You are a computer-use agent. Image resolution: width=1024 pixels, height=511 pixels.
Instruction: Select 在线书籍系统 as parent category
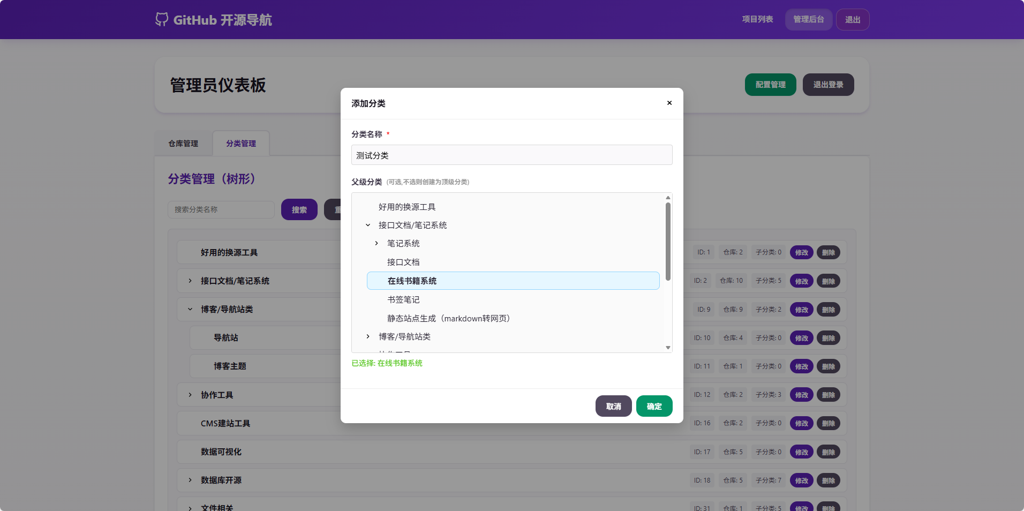point(412,281)
